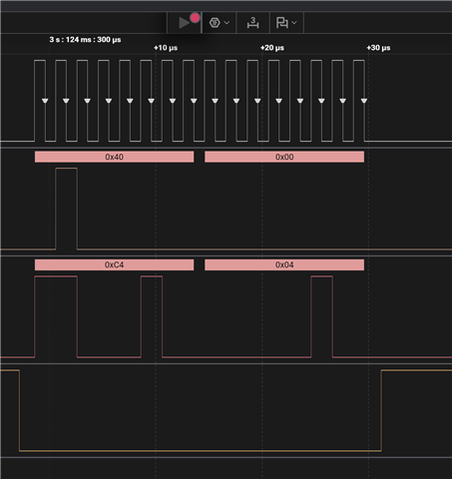This screenshot has height=479, width=452.
Task: Select the 0x40 decoded byte bubble
Action: 114,157
